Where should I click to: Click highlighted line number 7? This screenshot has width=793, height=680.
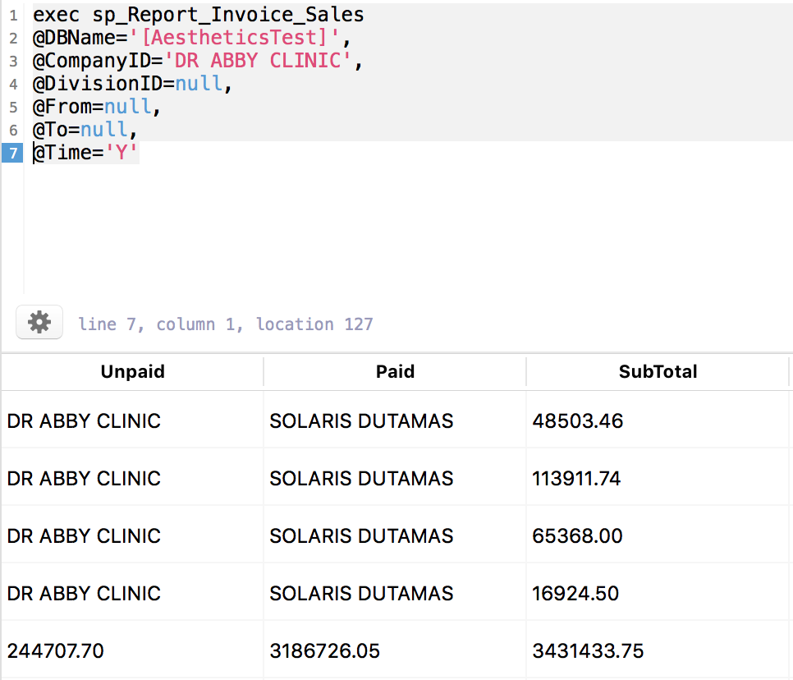tap(12, 153)
